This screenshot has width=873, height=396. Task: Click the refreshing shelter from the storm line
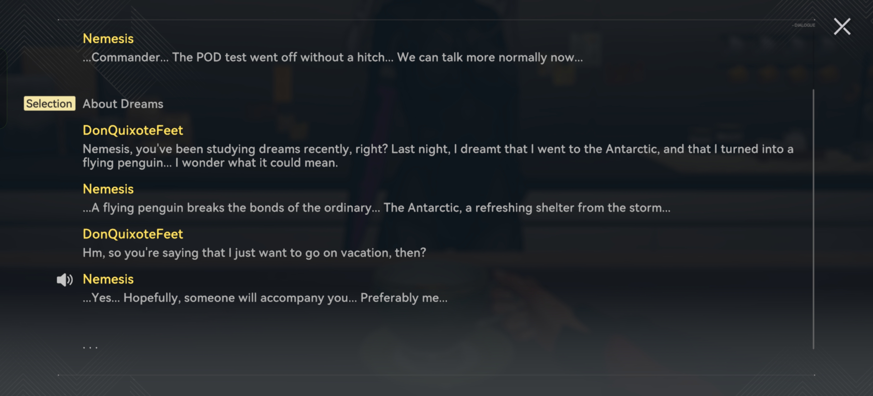pos(376,208)
